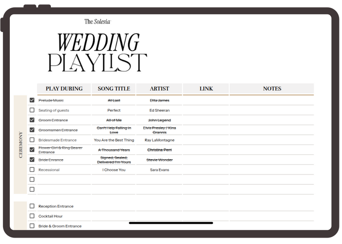Select the PLAY DURING column header
The image size is (342, 244).
[64, 89]
